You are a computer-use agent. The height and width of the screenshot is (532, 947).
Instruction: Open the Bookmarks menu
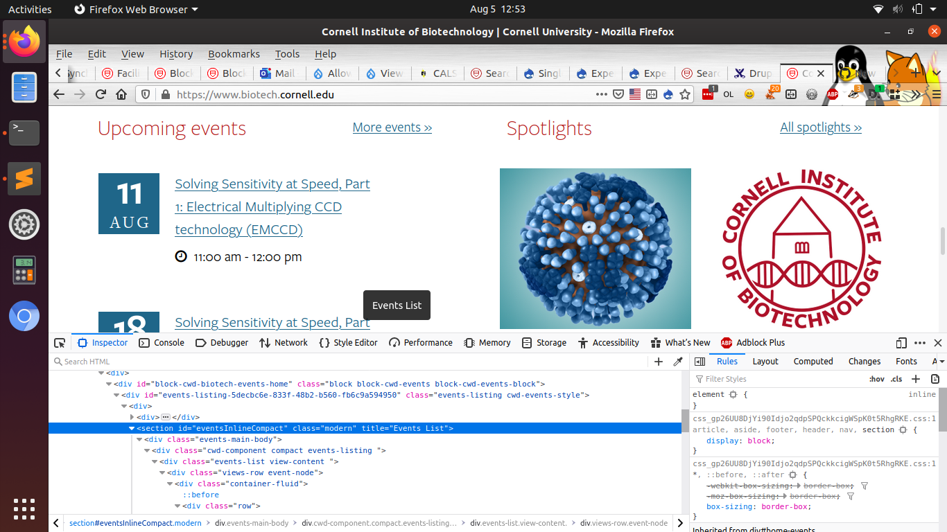[x=234, y=54]
